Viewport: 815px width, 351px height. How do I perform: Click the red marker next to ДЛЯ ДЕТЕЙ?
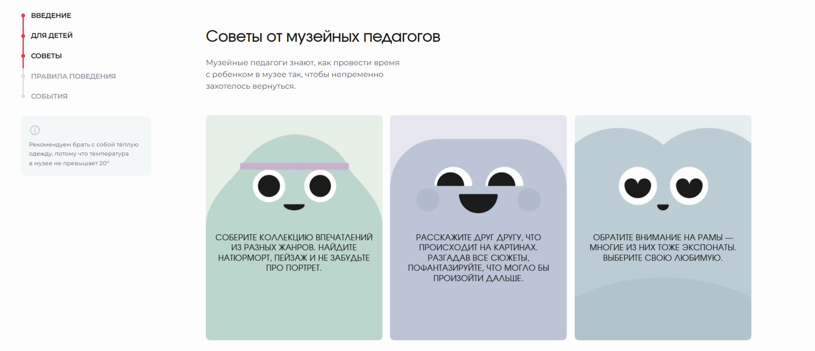pos(23,36)
